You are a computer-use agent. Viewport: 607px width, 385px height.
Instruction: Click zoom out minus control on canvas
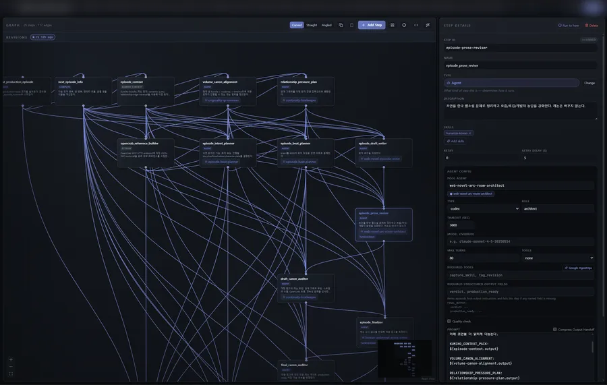click(x=11, y=366)
